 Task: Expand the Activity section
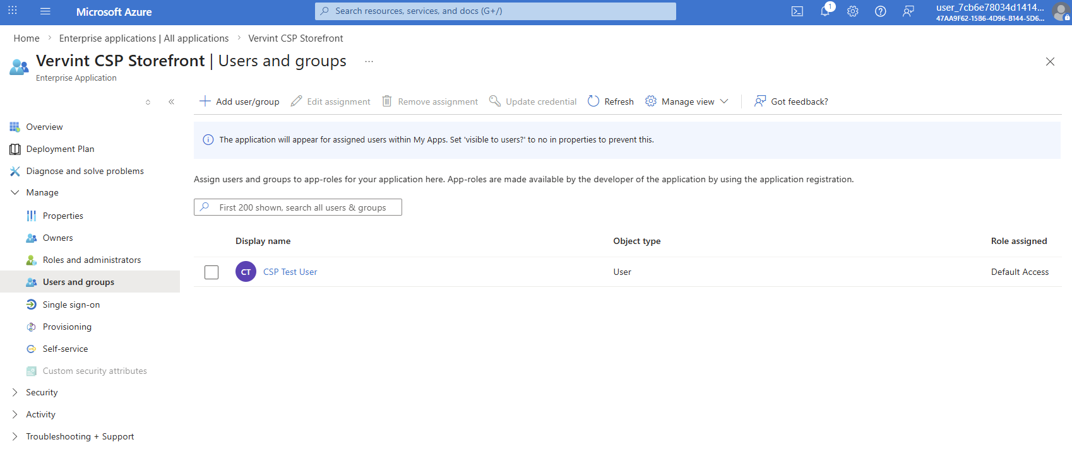(x=15, y=414)
